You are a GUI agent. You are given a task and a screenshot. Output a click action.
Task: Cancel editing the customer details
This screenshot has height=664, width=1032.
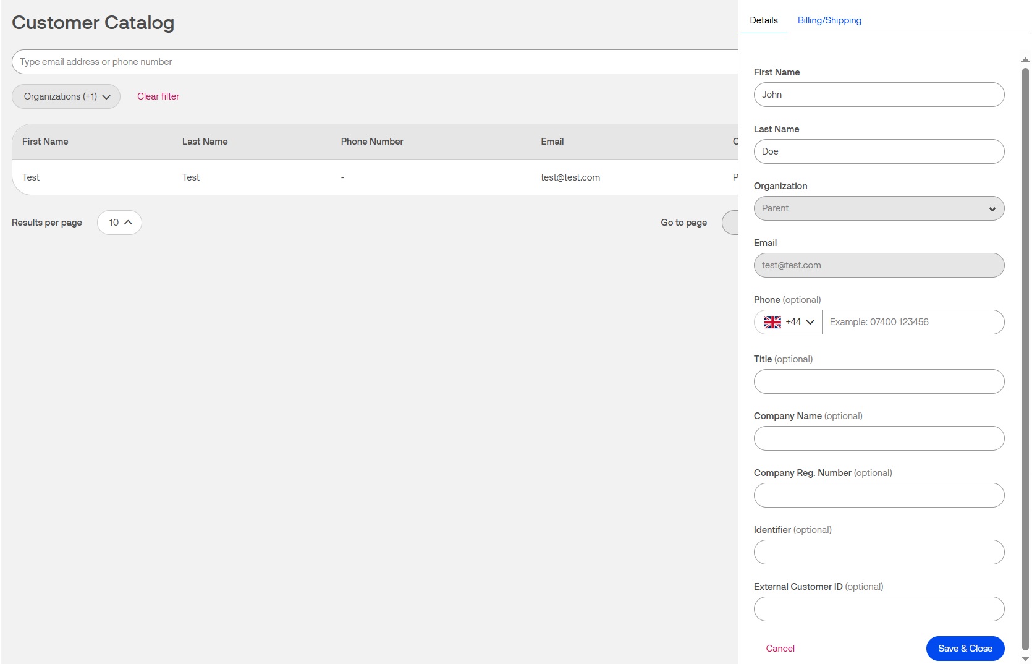[780, 649]
